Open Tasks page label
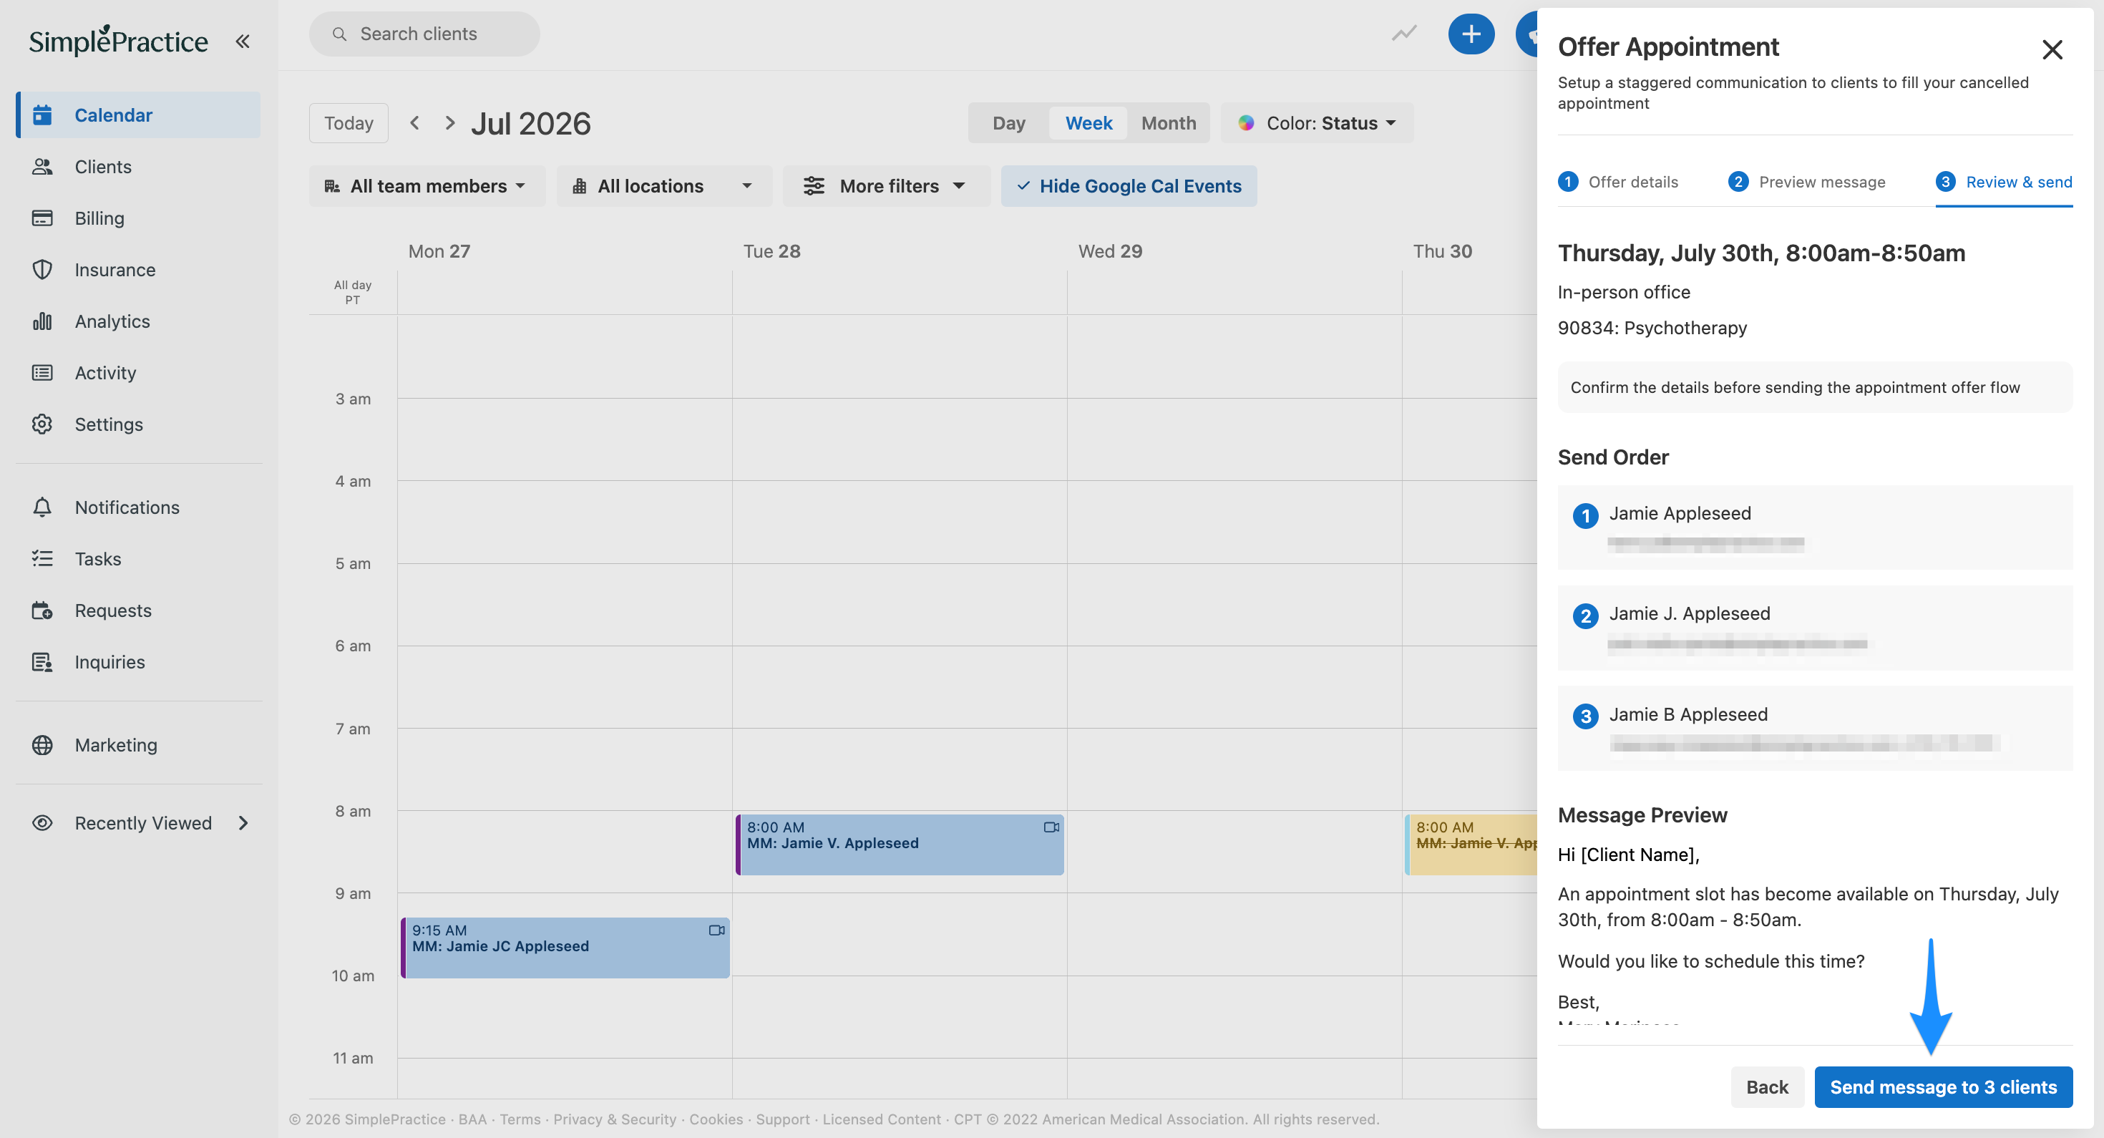2104x1138 pixels. [x=98, y=559]
